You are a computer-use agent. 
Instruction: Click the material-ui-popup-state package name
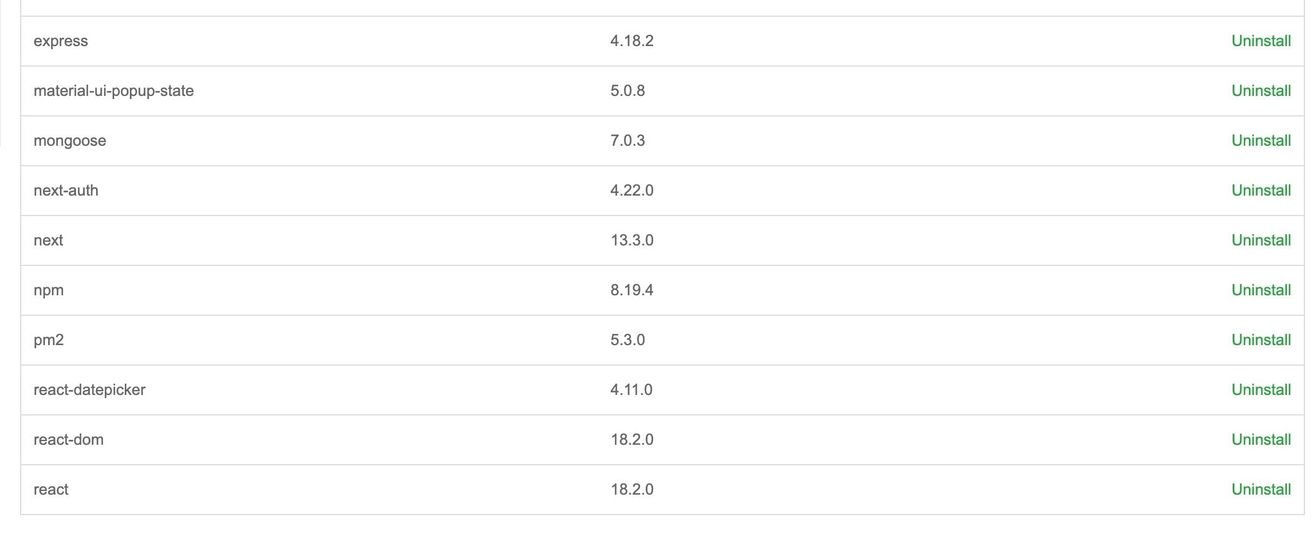pos(114,91)
